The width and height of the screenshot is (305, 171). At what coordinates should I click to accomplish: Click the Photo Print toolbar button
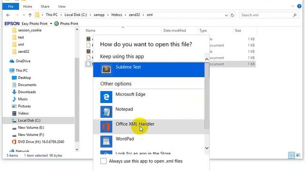tap(66, 24)
